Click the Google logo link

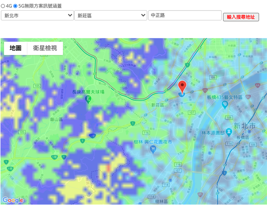13,200
